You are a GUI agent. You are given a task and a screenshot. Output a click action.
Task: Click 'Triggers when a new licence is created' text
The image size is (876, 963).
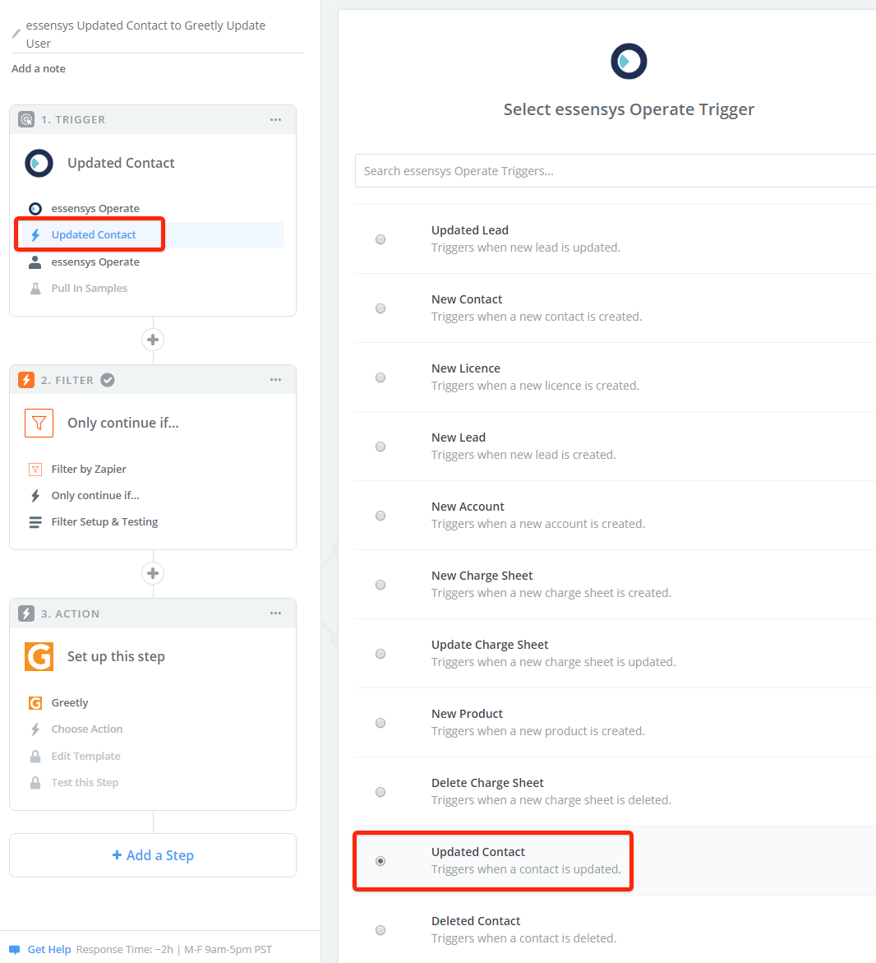tap(535, 386)
